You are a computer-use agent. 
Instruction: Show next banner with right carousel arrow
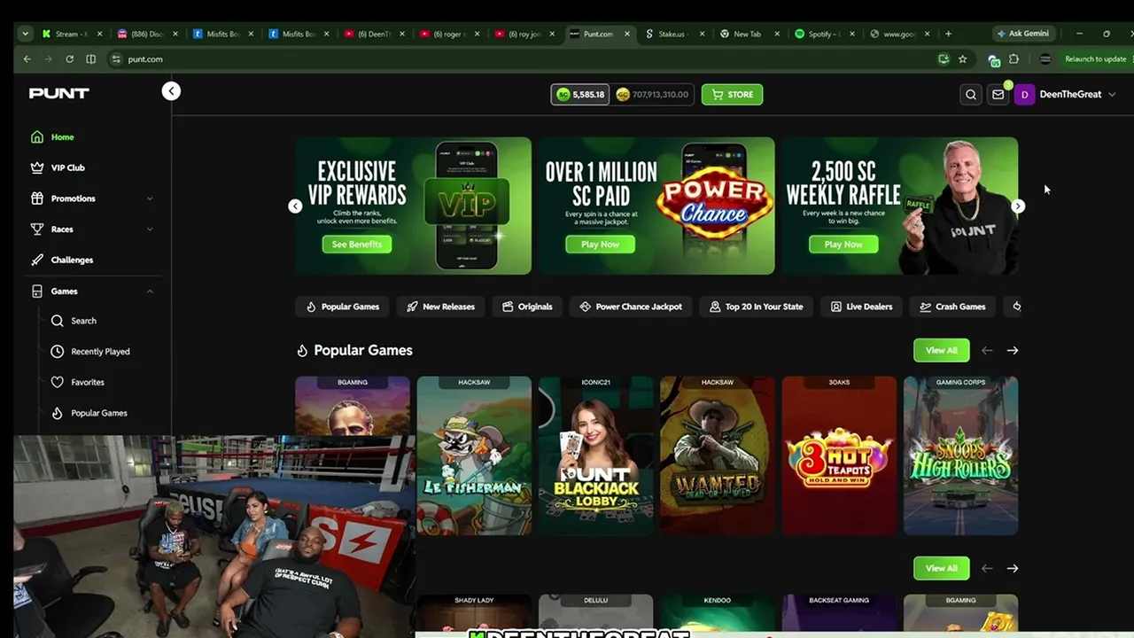(1018, 206)
